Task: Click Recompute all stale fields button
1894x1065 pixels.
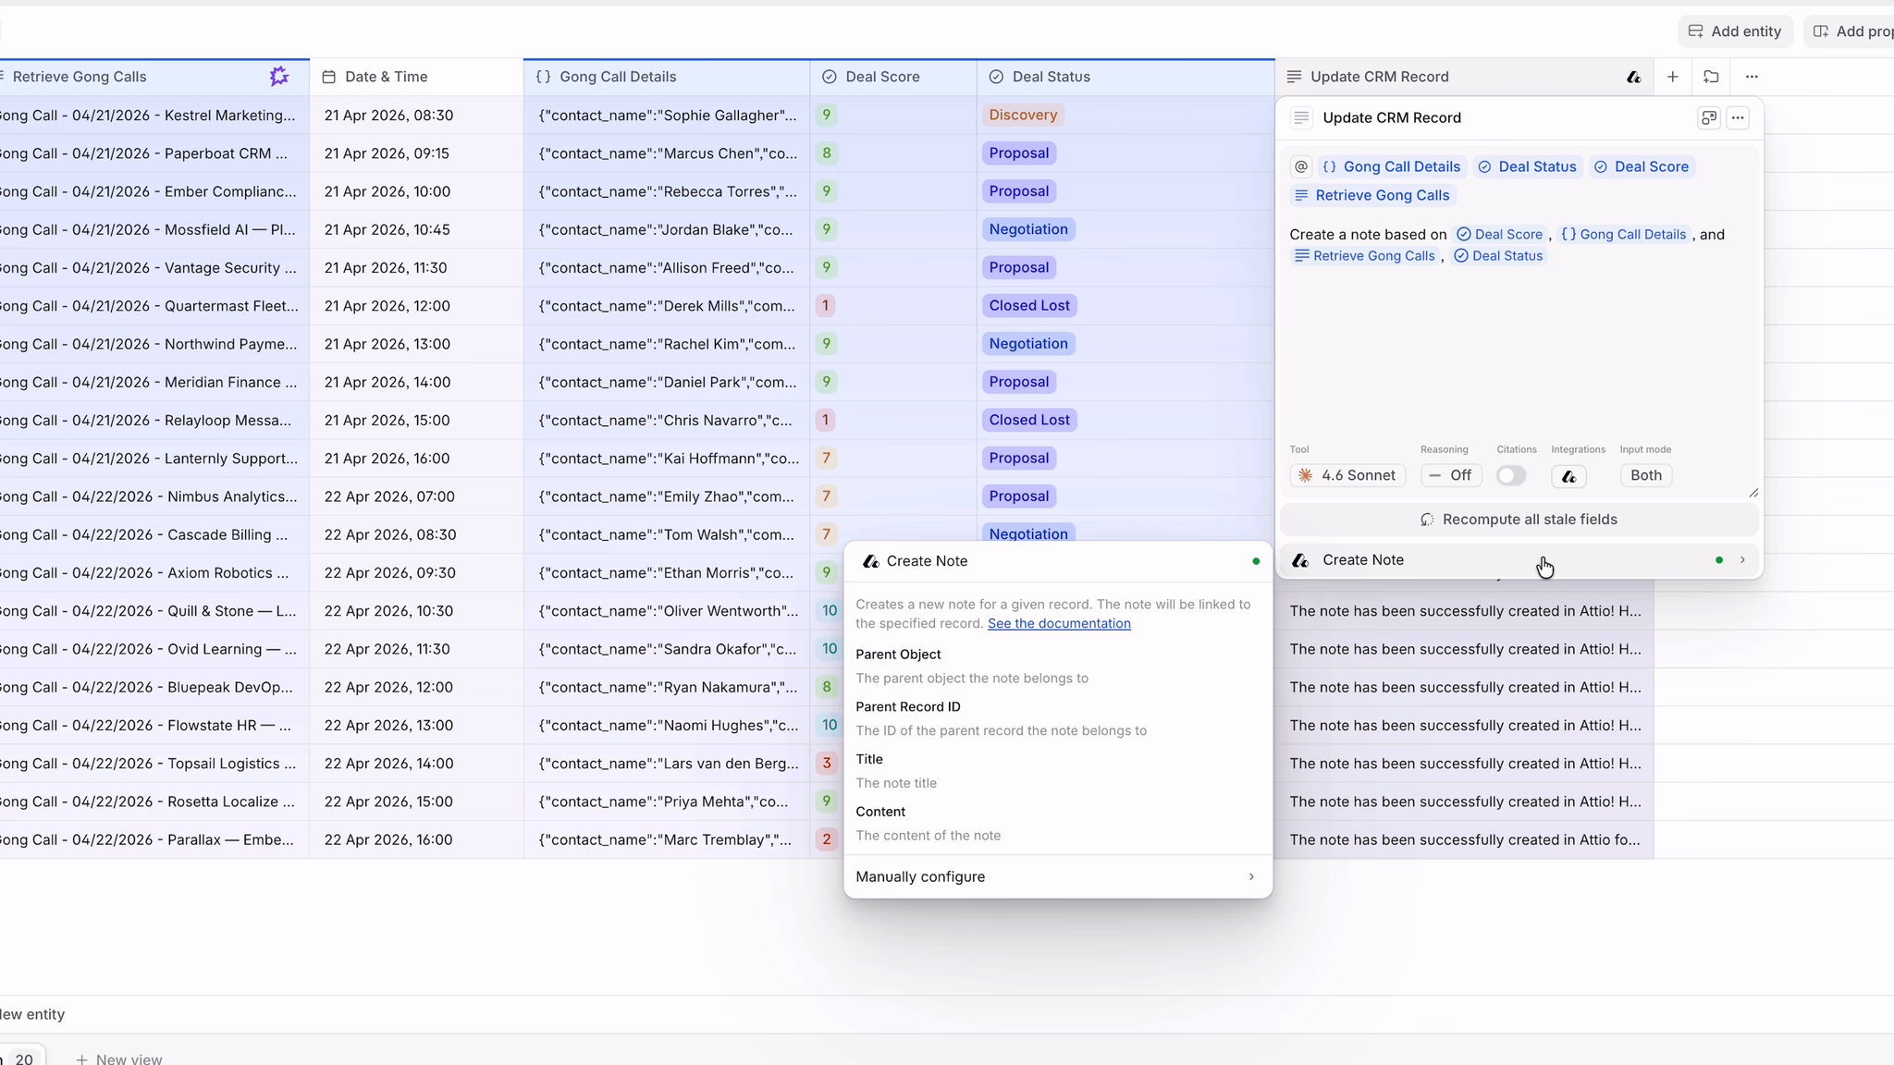Action: pyautogui.click(x=1519, y=520)
